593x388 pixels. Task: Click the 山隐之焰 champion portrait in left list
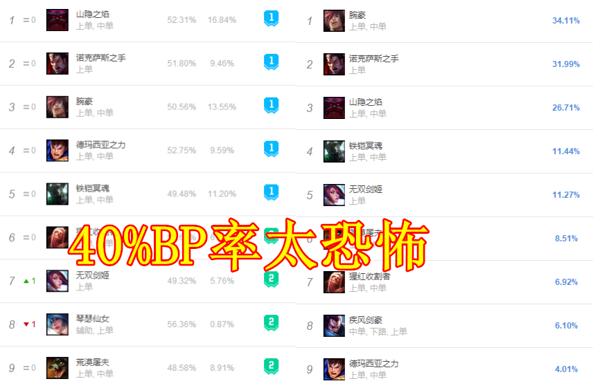(57, 20)
